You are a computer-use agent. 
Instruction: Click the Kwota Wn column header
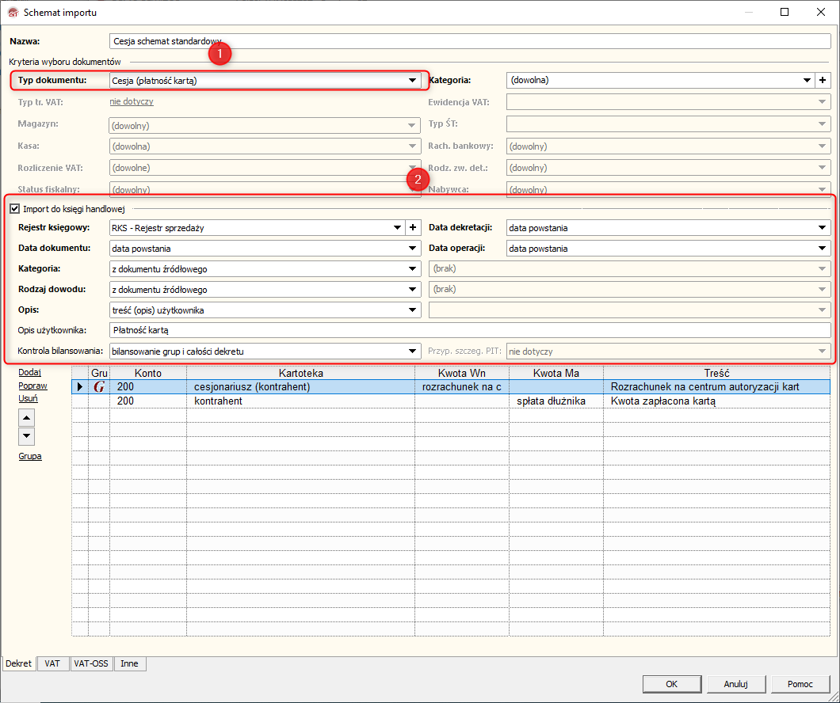tap(462, 373)
